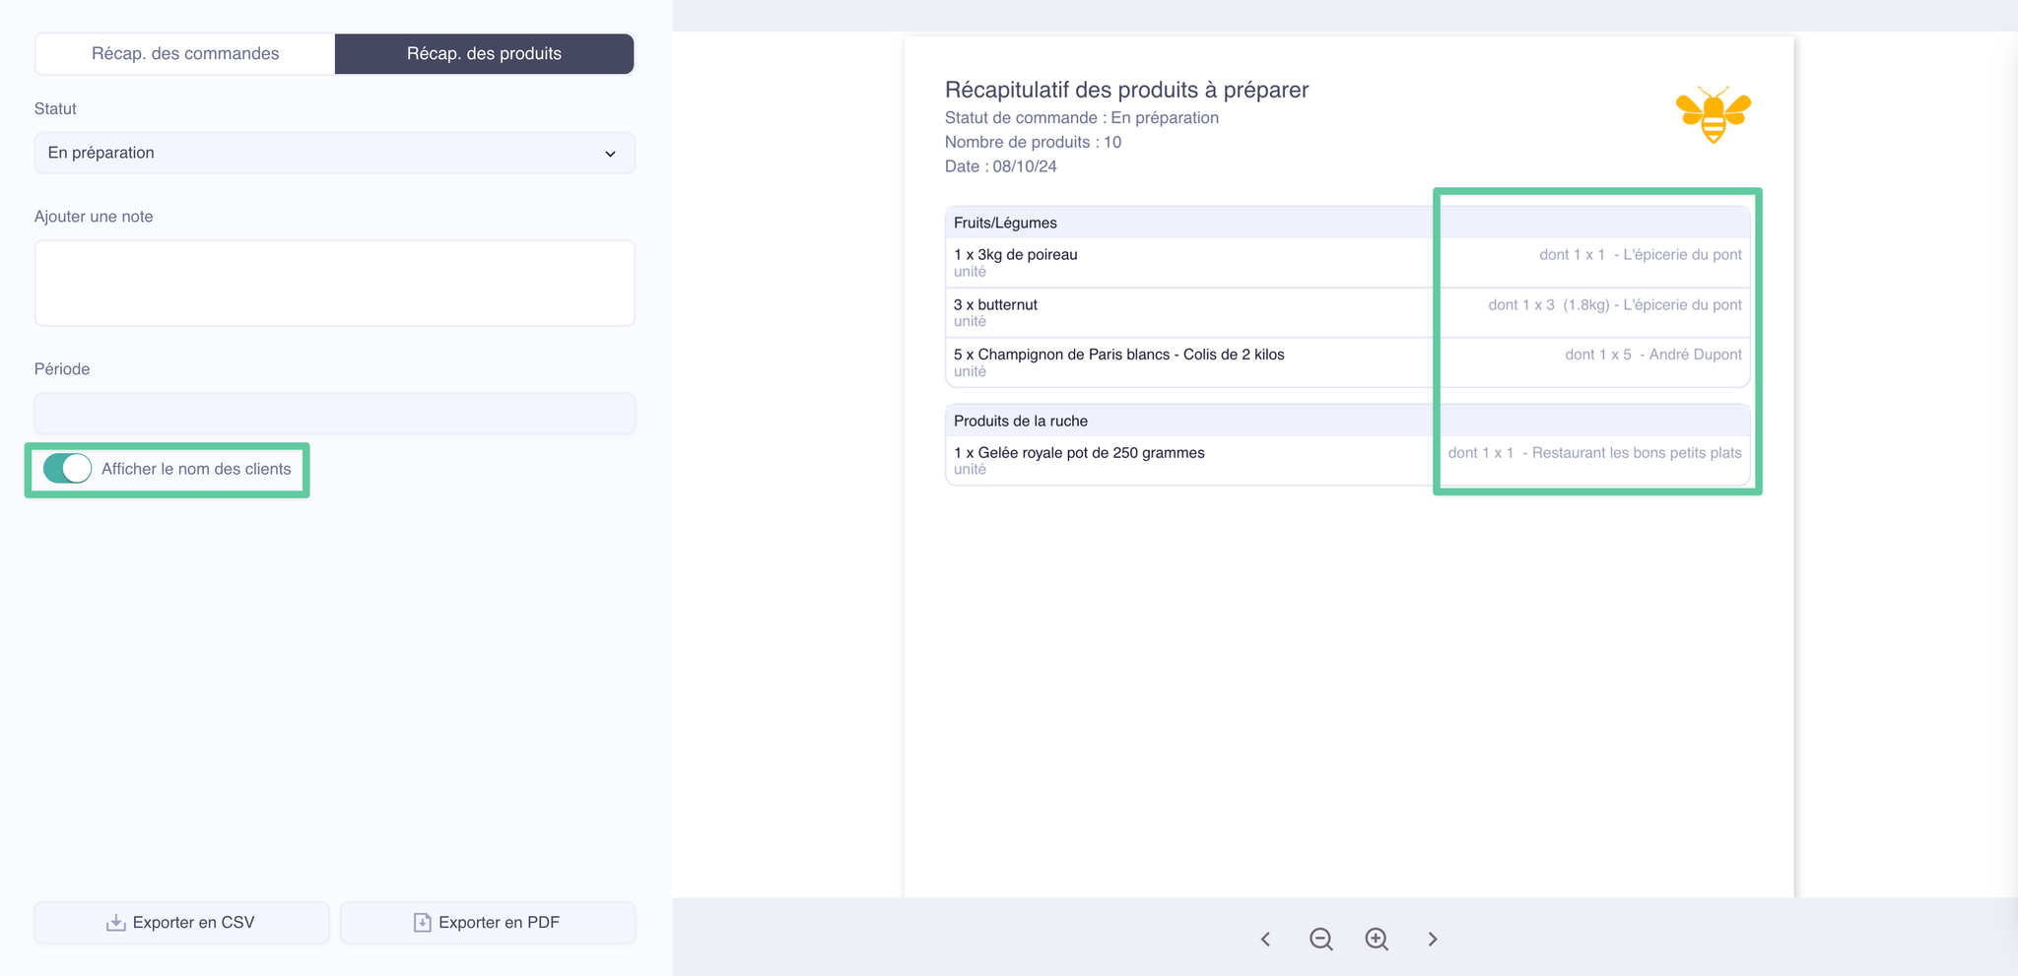Click the PDF file export icon
Image resolution: width=2018 pixels, height=976 pixels.
422,923
